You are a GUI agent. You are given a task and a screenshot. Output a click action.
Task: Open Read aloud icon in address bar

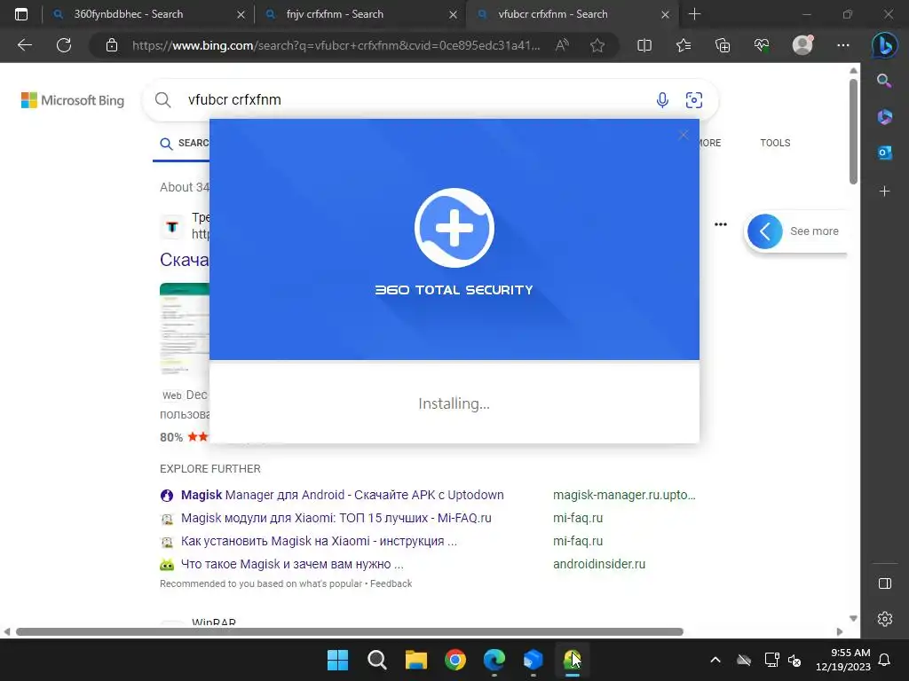coord(562,45)
